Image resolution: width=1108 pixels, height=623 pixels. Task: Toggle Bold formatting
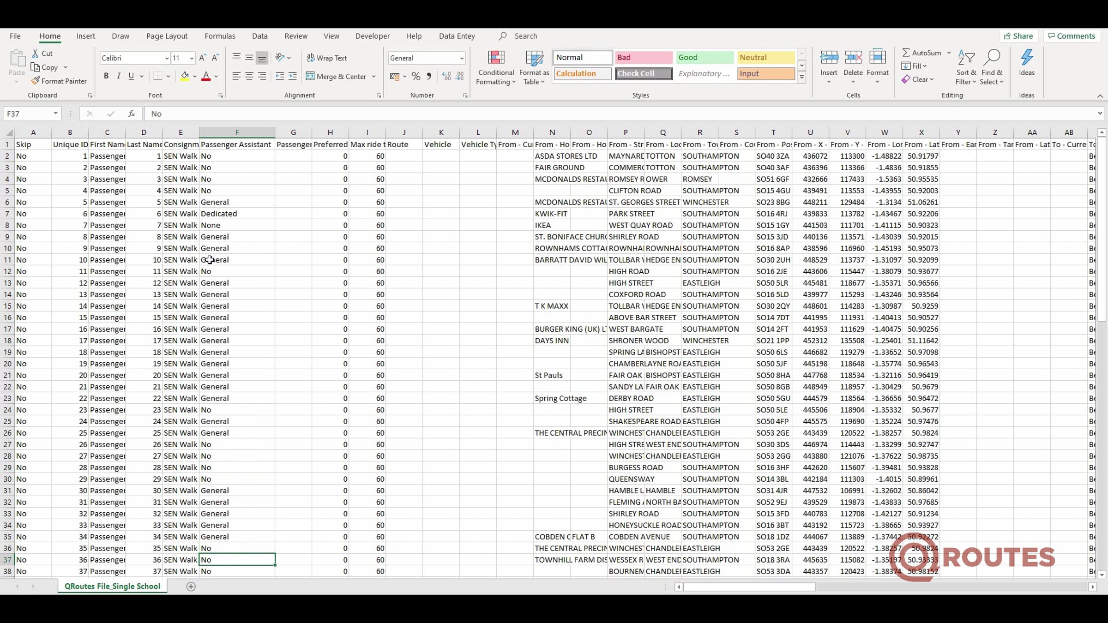pyautogui.click(x=106, y=76)
